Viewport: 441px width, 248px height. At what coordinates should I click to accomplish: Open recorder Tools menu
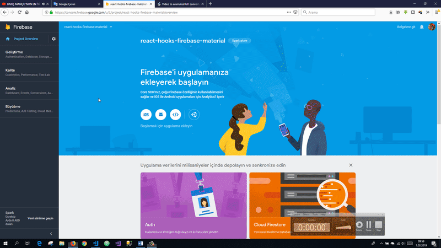tap(315, 214)
